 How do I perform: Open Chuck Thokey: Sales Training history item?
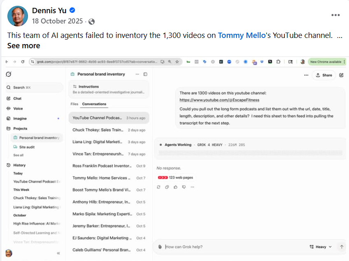tap(37, 198)
